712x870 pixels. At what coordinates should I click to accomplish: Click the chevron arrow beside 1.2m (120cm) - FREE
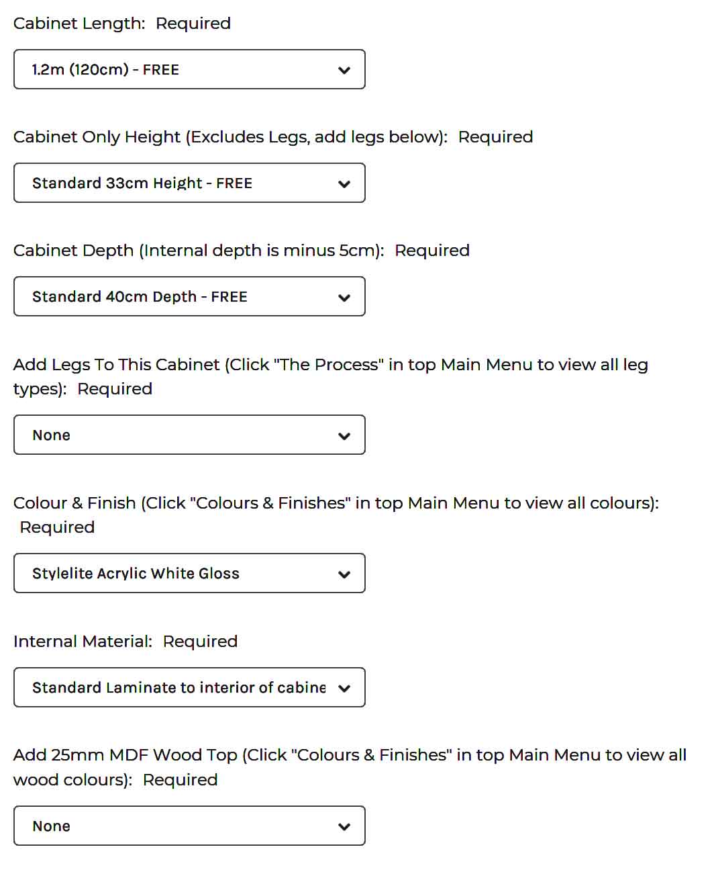click(344, 70)
